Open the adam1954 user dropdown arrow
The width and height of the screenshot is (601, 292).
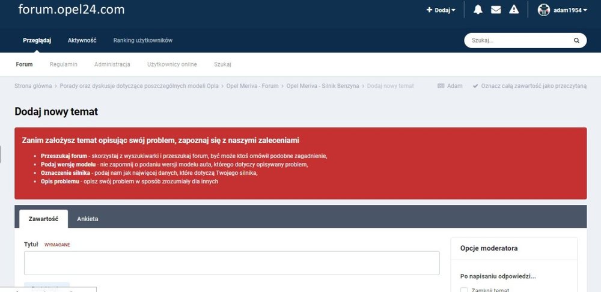[x=585, y=10]
